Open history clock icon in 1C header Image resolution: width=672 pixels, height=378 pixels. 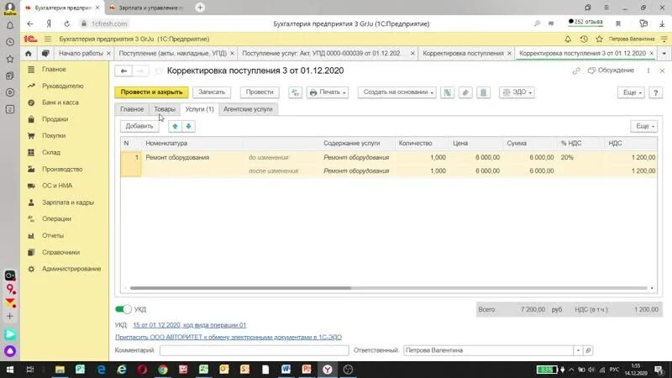pyautogui.click(x=584, y=39)
